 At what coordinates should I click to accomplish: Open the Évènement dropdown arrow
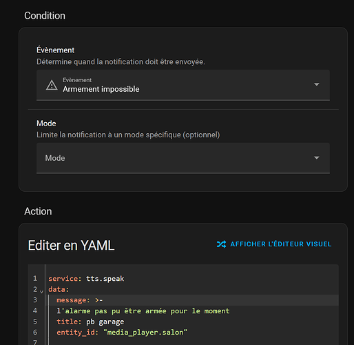click(317, 84)
